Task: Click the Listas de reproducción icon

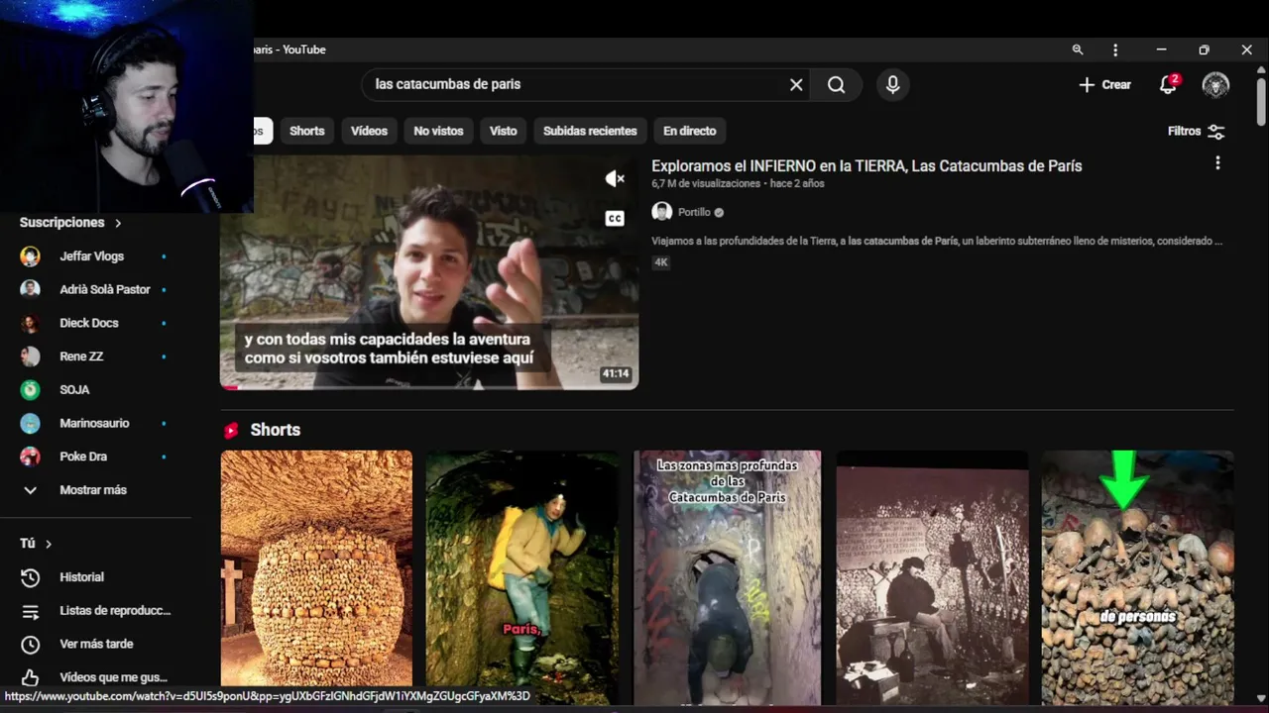Action: click(x=31, y=611)
